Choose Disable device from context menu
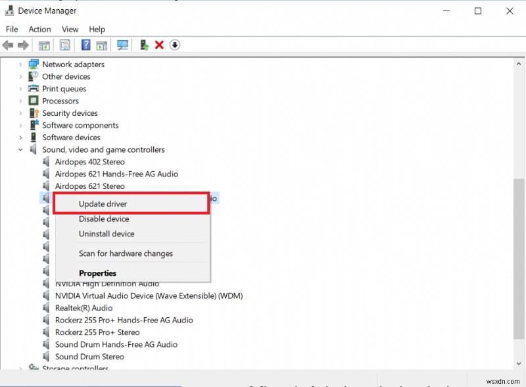The image size is (526, 387). [133, 219]
